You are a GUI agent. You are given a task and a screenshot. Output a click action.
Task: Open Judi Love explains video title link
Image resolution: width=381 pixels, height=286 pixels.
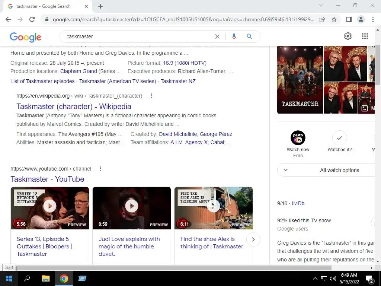(129, 247)
